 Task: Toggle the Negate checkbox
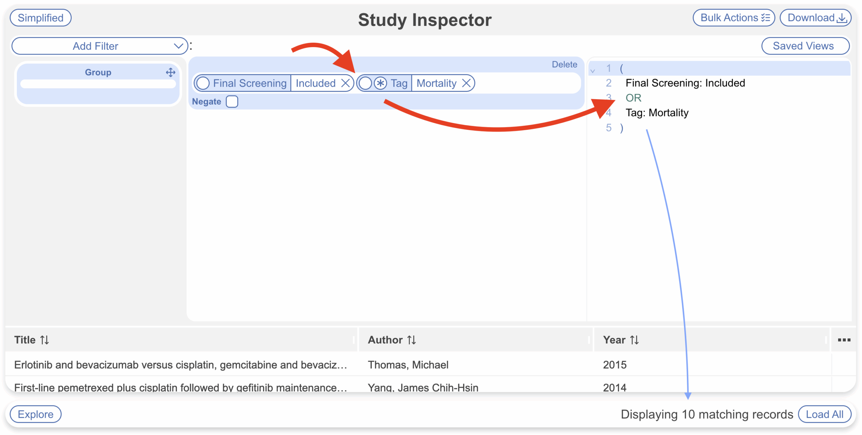click(232, 102)
